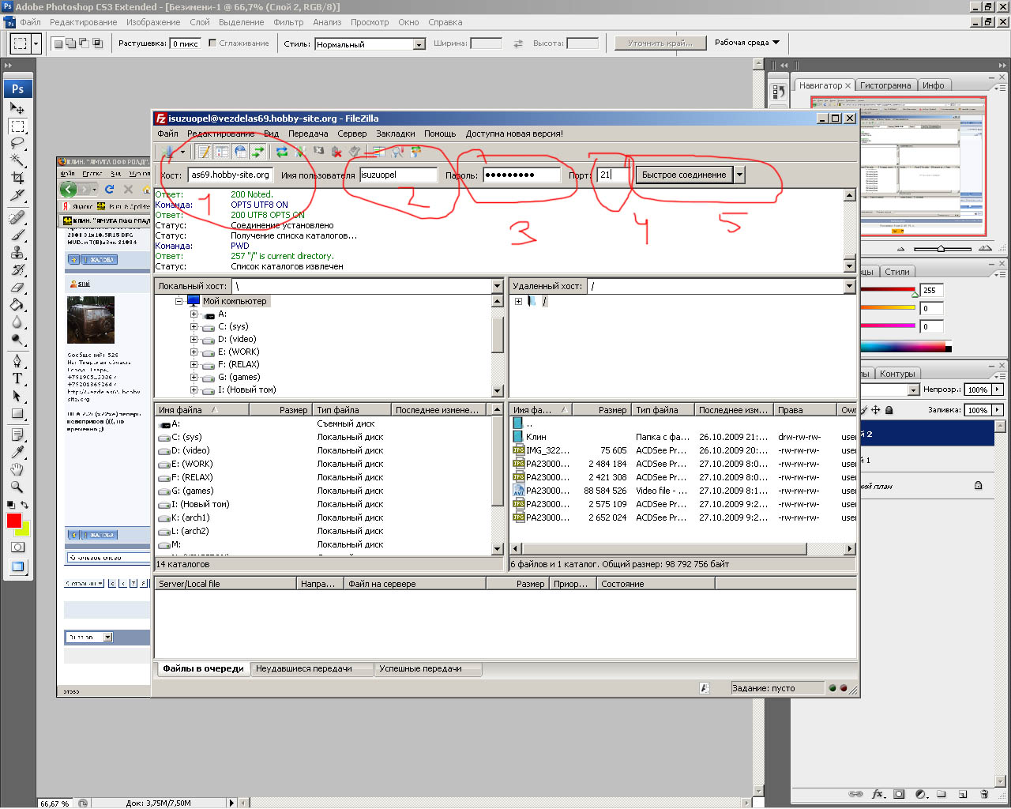Open Photoshop Фильтр menu
The image size is (1011, 809).
coord(288,22)
